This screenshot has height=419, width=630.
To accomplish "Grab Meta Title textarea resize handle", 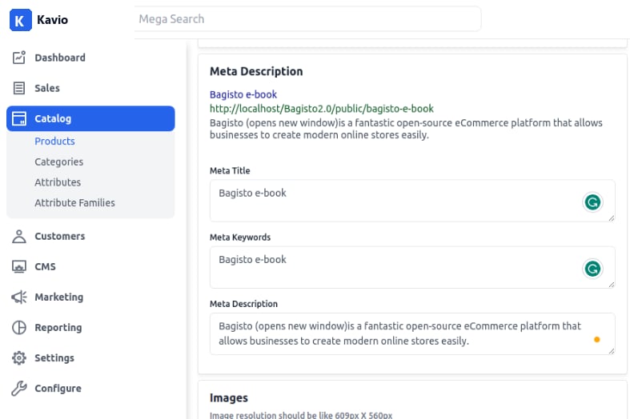I will pyautogui.click(x=611, y=218).
